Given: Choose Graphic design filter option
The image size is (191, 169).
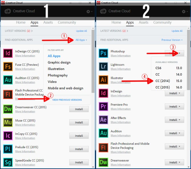Looking at the screenshot, I should [59, 62].
